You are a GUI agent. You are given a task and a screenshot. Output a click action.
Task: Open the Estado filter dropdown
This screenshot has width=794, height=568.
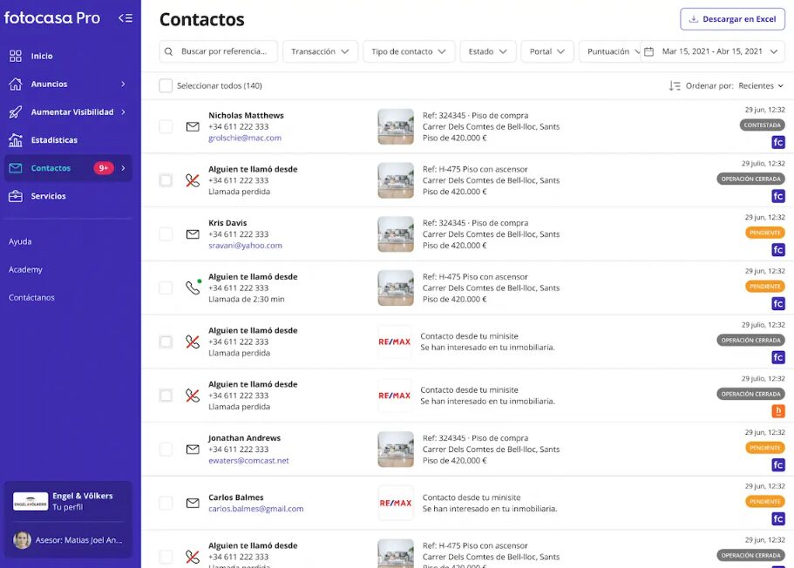[487, 51]
